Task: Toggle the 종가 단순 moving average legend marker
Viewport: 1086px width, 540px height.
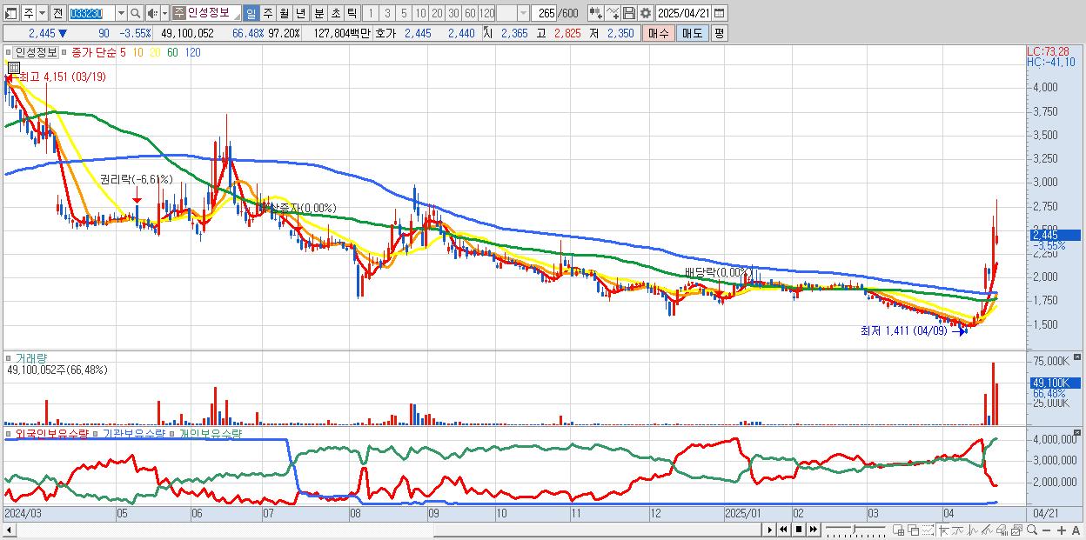Action: [x=64, y=52]
